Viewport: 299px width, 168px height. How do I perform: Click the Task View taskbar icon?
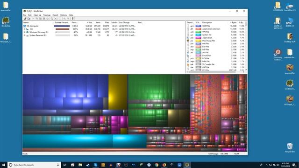coord(65,165)
